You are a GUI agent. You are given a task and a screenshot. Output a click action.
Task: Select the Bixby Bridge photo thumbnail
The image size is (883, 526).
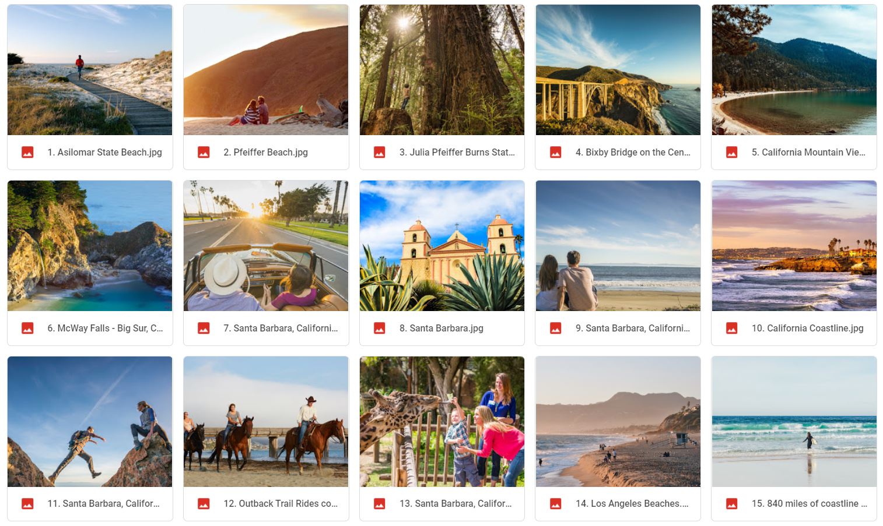(x=618, y=70)
